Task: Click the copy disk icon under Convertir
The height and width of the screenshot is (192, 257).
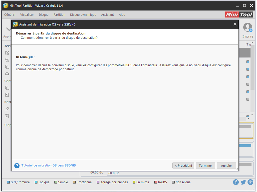Action: click(7, 88)
